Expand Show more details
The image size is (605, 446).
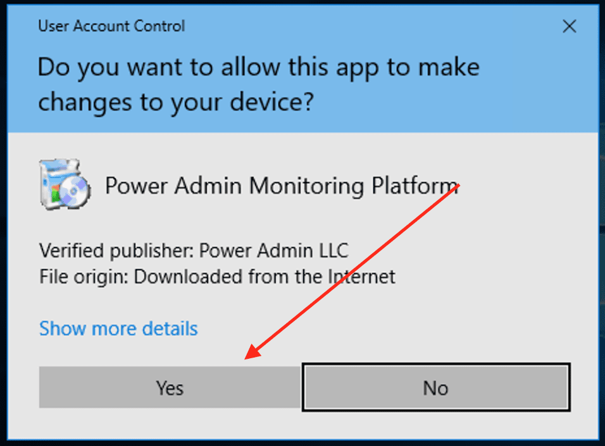click(118, 328)
